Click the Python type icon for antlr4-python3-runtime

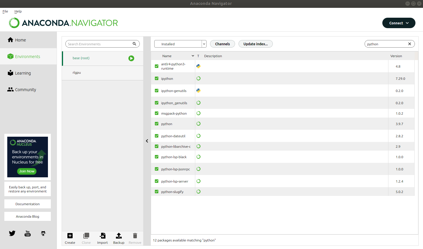point(198,66)
